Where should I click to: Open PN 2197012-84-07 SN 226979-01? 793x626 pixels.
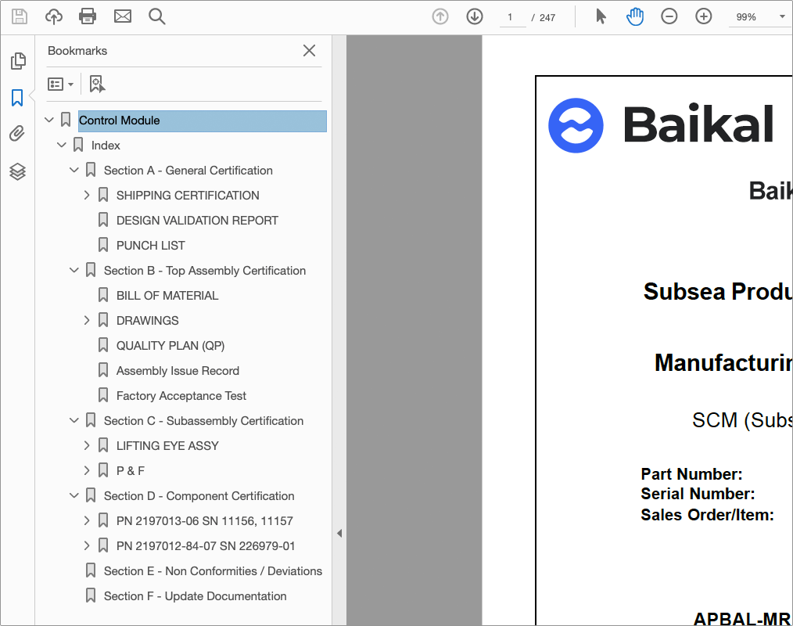[x=206, y=546]
